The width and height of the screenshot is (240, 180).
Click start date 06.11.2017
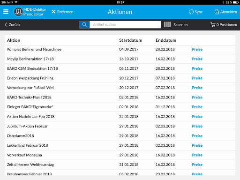[129, 68]
